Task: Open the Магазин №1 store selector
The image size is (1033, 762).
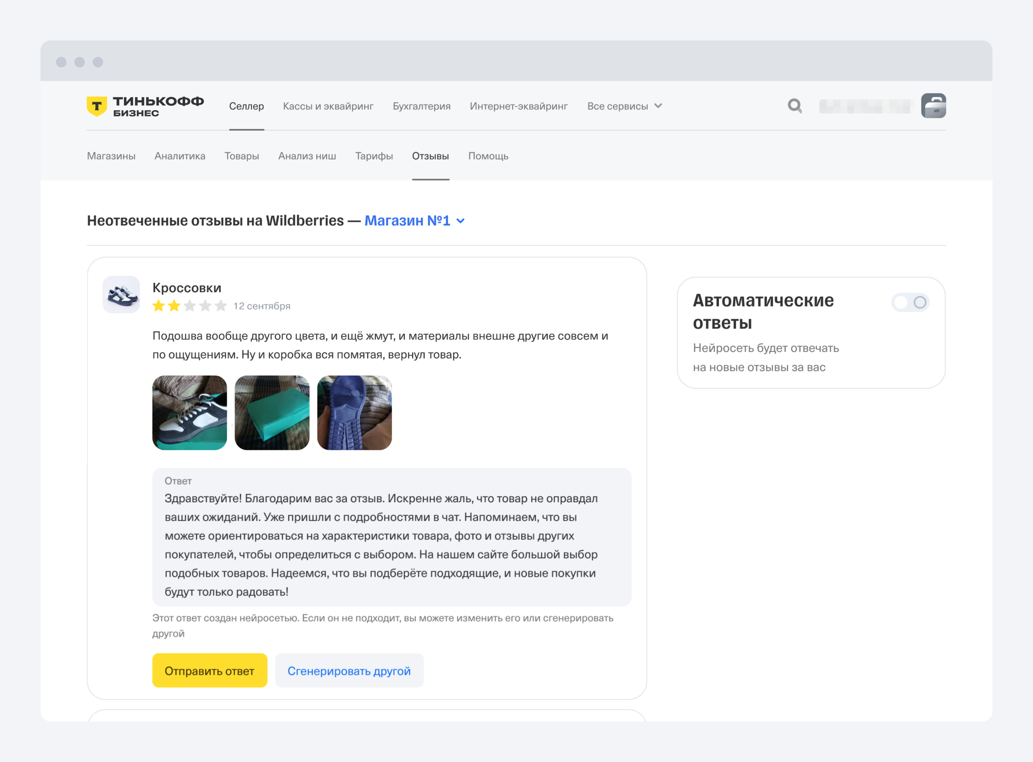Action: coord(415,221)
